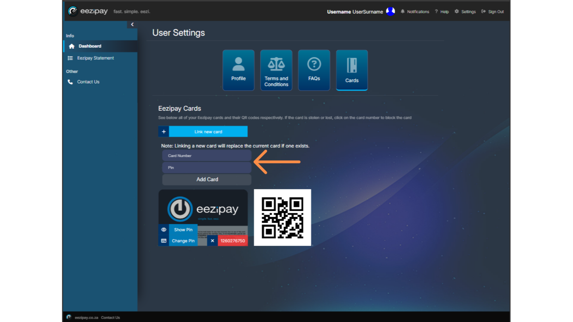Click the plus icon beside Link new card
Viewport: 573px width, 322px height.
(x=164, y=131)
